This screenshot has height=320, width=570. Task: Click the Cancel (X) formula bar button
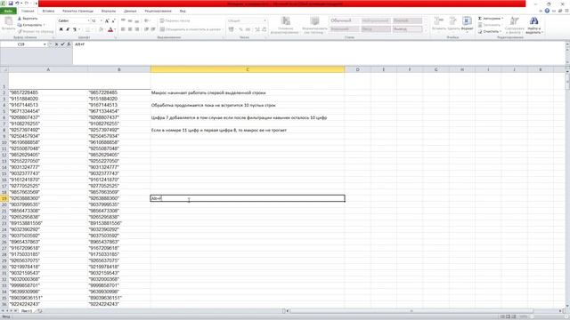pyautogui.click(x=56, y=44)
